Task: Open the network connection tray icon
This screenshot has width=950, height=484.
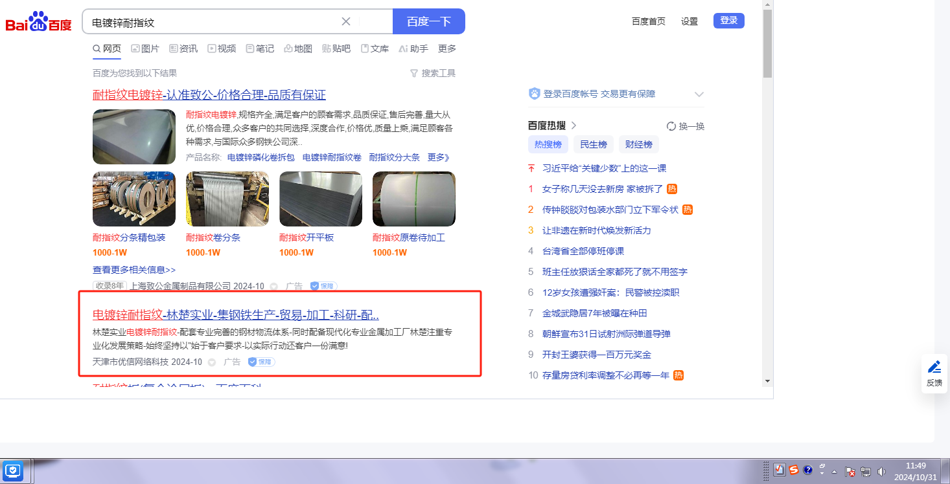Action: click(866, 472)
